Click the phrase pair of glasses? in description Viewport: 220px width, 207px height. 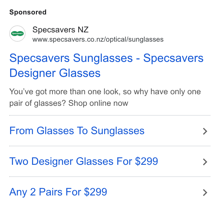(x=37, y=103)
